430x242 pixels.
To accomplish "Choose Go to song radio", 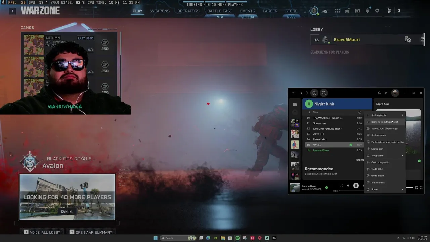I will (385, 162).
